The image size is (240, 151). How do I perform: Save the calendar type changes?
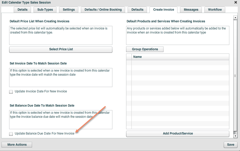230,144
